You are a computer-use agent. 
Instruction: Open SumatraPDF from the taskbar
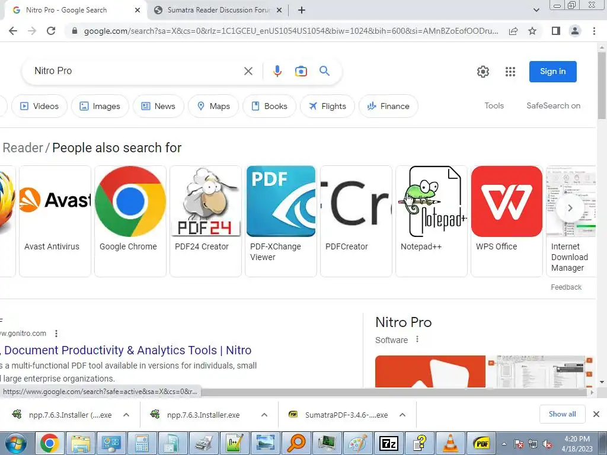481,443
